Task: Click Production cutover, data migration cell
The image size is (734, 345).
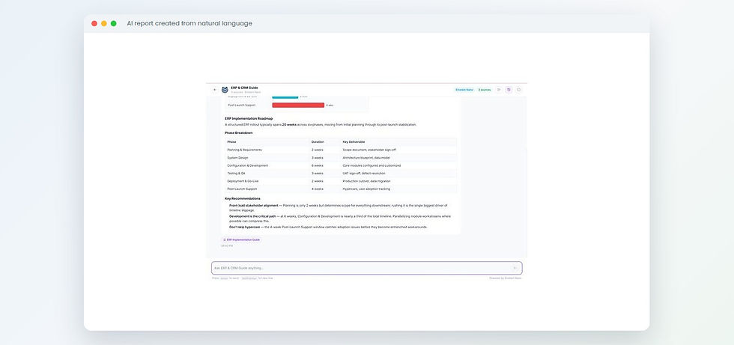Action: pos(366,181)
